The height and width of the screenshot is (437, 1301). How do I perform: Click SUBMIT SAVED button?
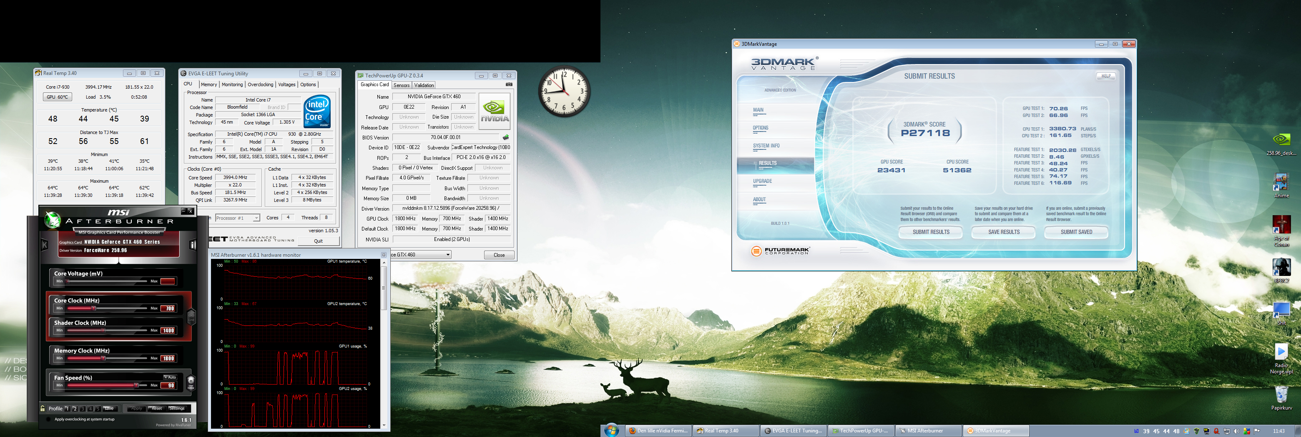click(1076, 232)
